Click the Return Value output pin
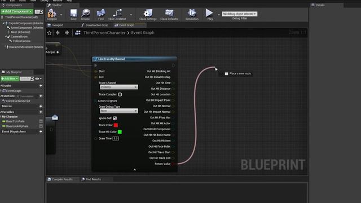 pyautogui.click(x=173, y=164)
